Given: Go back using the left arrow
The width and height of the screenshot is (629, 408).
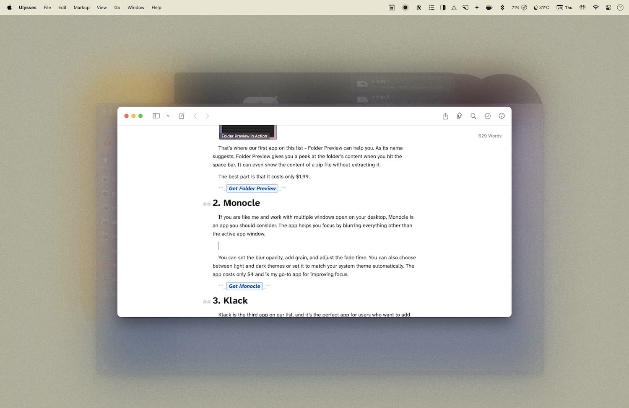Looking at the screenshot, I should (195, 116).
